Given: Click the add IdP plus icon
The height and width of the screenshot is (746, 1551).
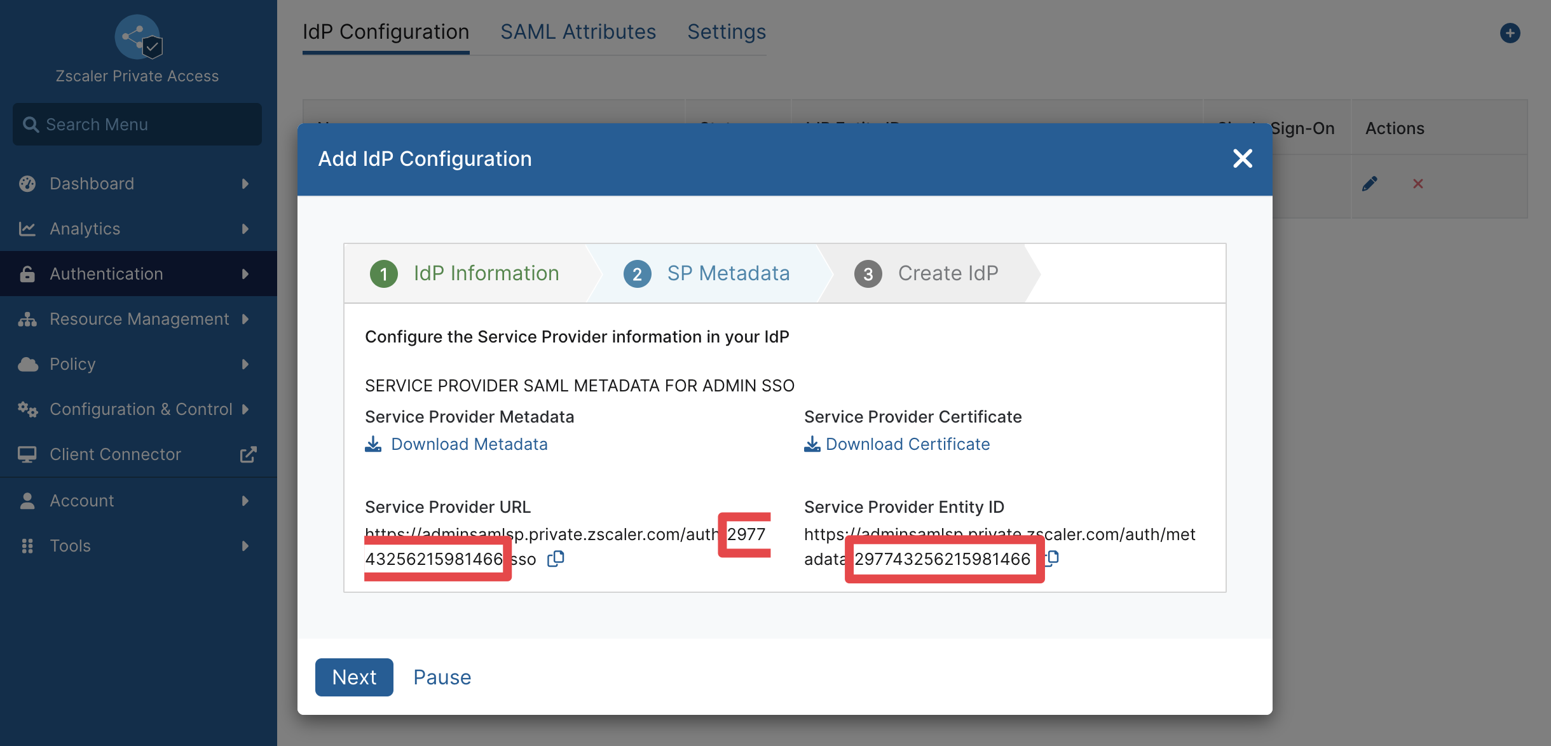Looking at the screenshot, I should click(1510, 33).
